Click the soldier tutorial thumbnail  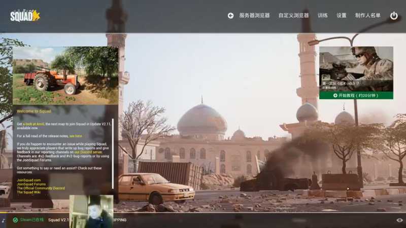point(356,69)
